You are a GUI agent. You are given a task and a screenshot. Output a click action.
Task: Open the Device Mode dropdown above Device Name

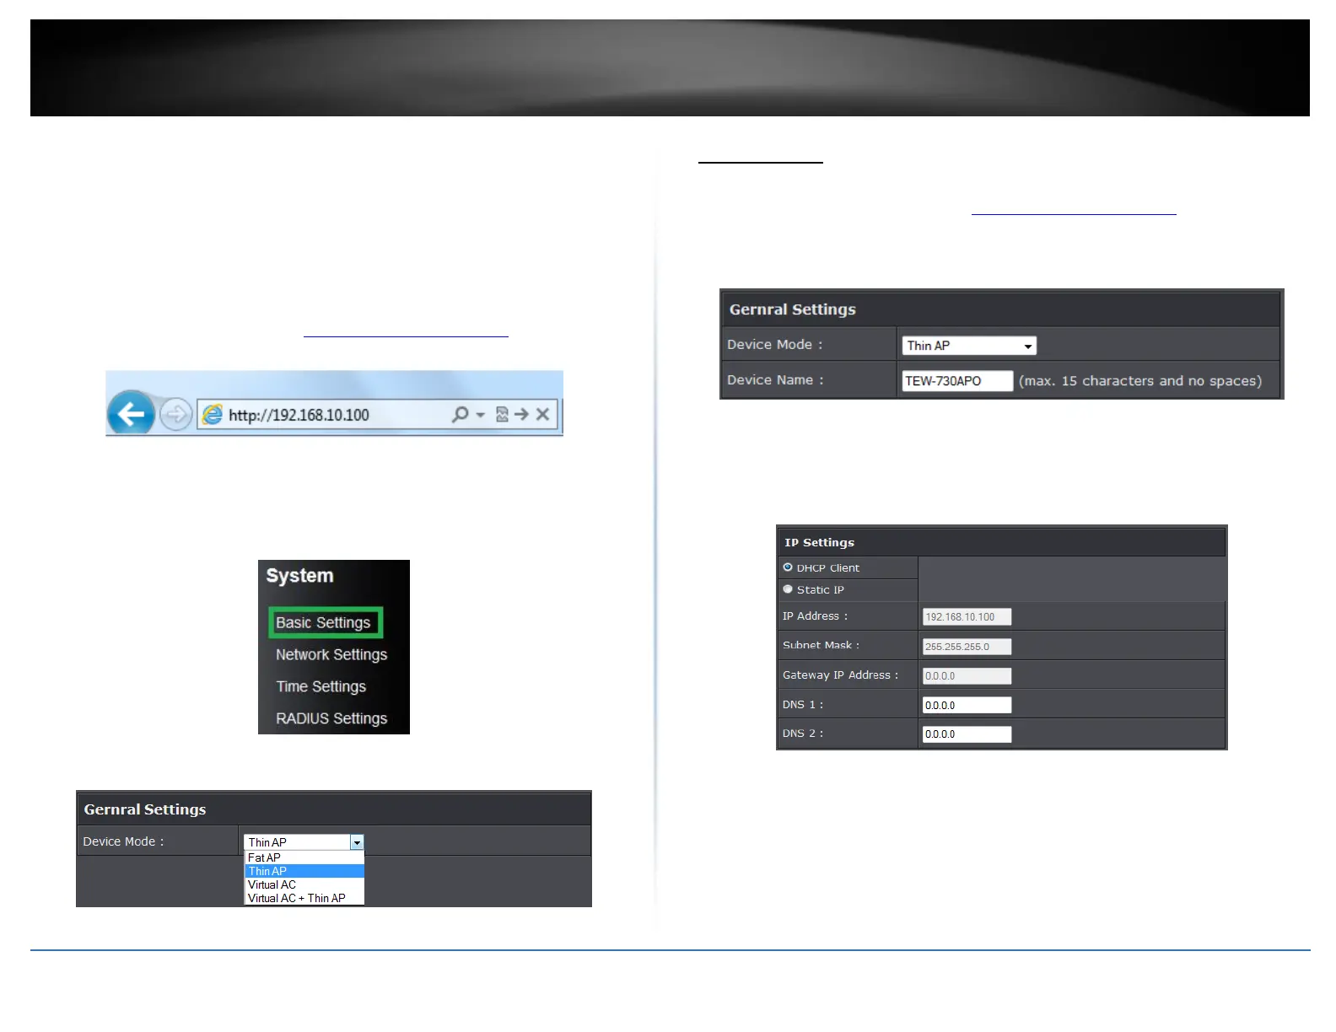pyautogui.click(x=969, y=346)
